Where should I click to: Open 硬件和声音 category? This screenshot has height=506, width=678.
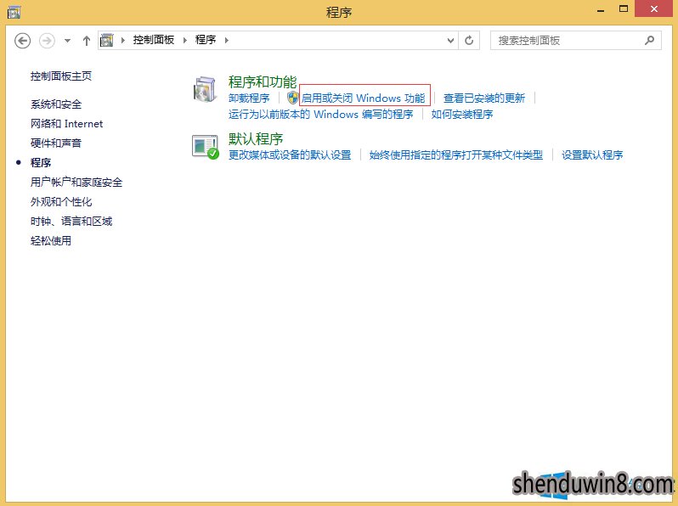(56, 143)
